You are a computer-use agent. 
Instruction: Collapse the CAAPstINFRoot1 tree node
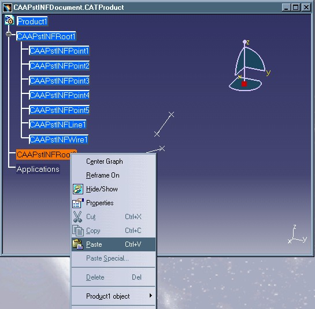(x=9, y=34)
